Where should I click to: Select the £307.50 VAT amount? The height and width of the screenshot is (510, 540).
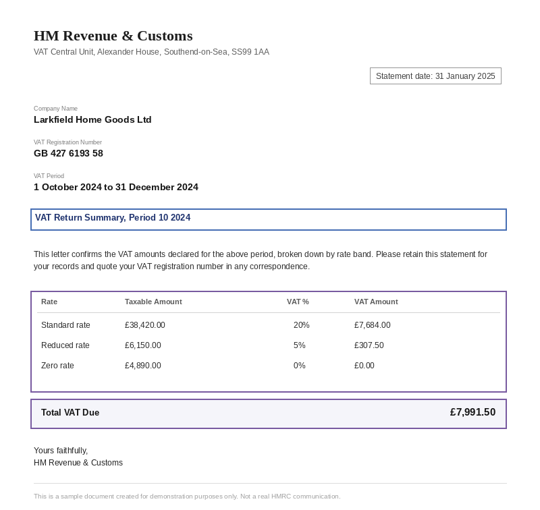(x=369, y=345)
